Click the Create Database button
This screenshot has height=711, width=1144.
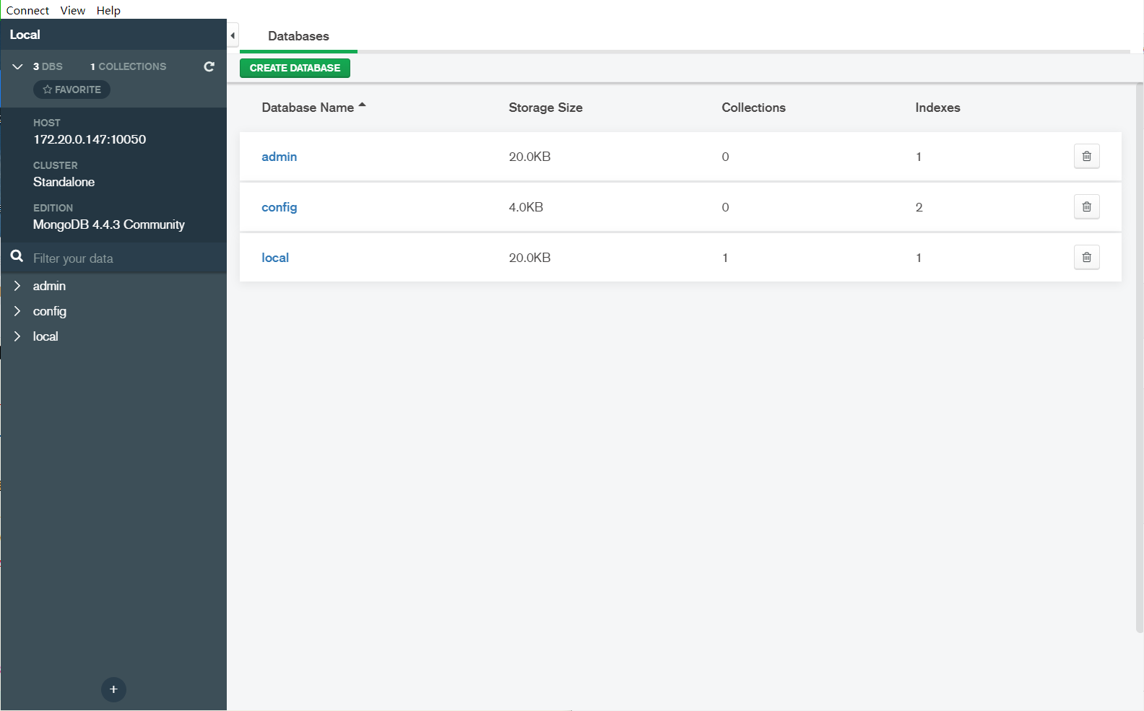(x=295, y=68)
